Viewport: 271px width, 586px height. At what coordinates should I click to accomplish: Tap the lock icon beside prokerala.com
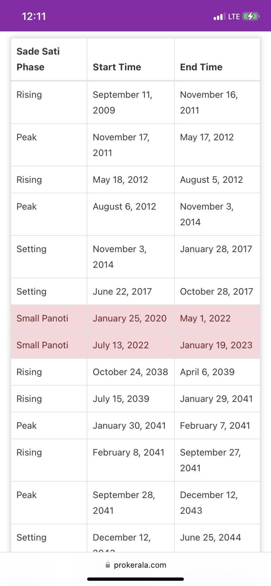[108, 565]
